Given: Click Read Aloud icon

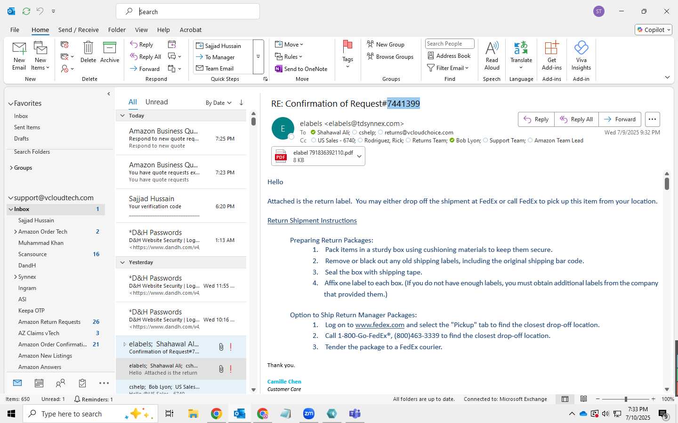Looking at the screenshot, I should (492, 55).
